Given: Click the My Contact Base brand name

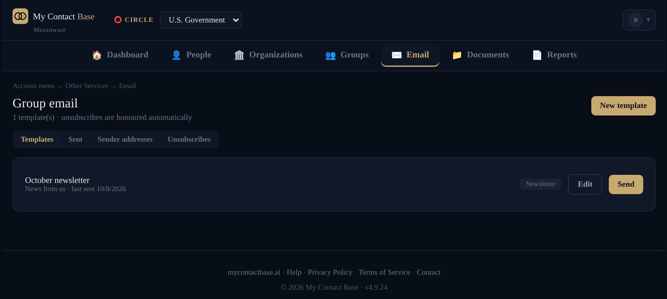Looking at the screenshot, I should click(x=64, y=17).
